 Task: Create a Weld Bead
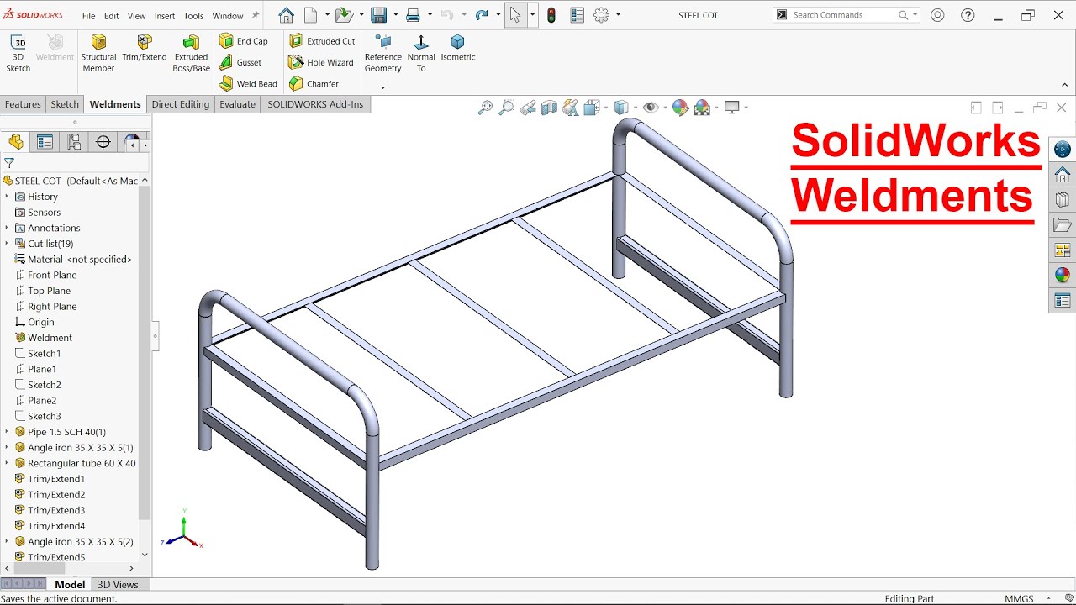click(248, 84)
